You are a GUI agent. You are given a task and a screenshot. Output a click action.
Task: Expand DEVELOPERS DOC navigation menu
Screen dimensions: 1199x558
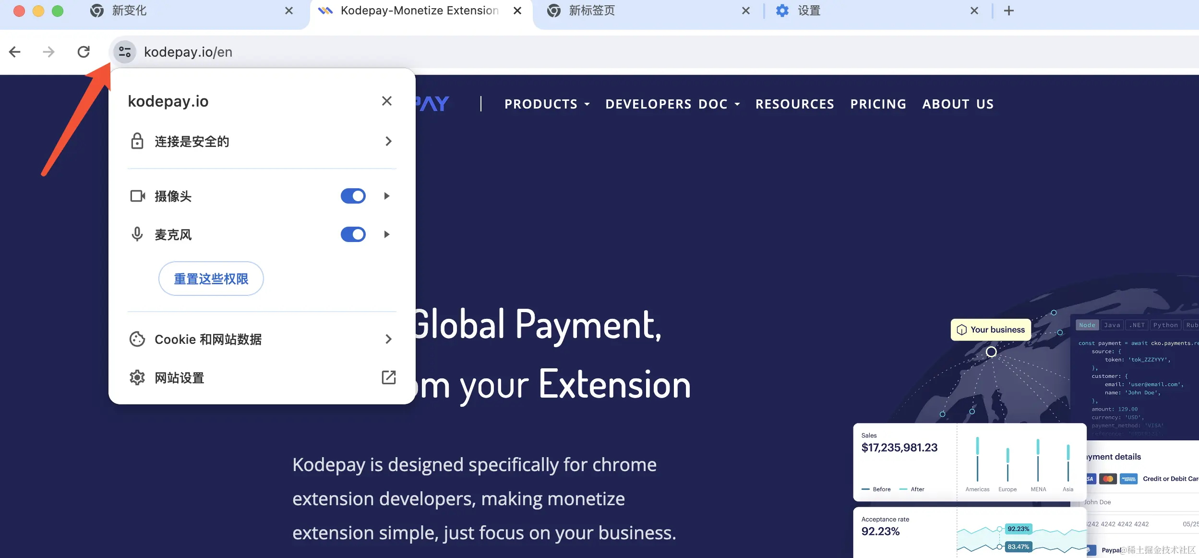click(672, 104)
